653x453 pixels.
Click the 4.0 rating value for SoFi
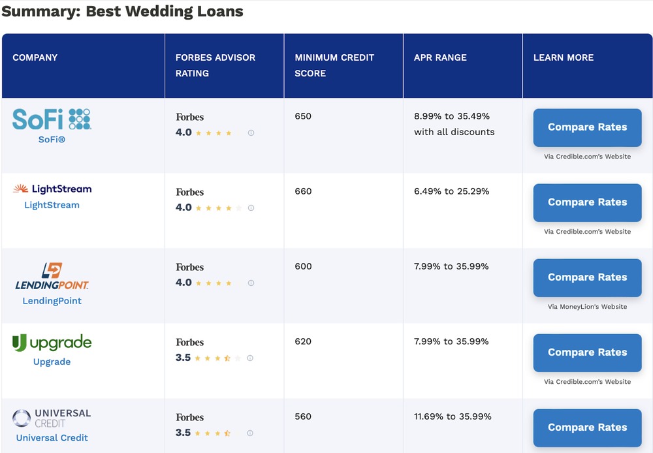[183, 133]
